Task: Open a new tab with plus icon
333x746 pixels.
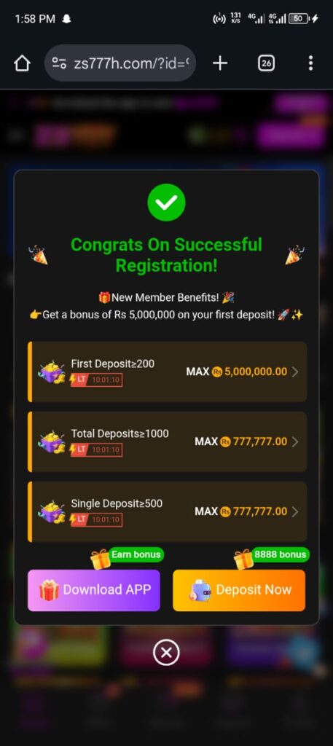Action: tap(220, 63)
